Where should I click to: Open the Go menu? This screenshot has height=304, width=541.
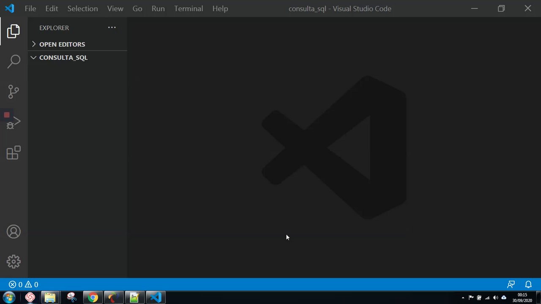(137, 8)
